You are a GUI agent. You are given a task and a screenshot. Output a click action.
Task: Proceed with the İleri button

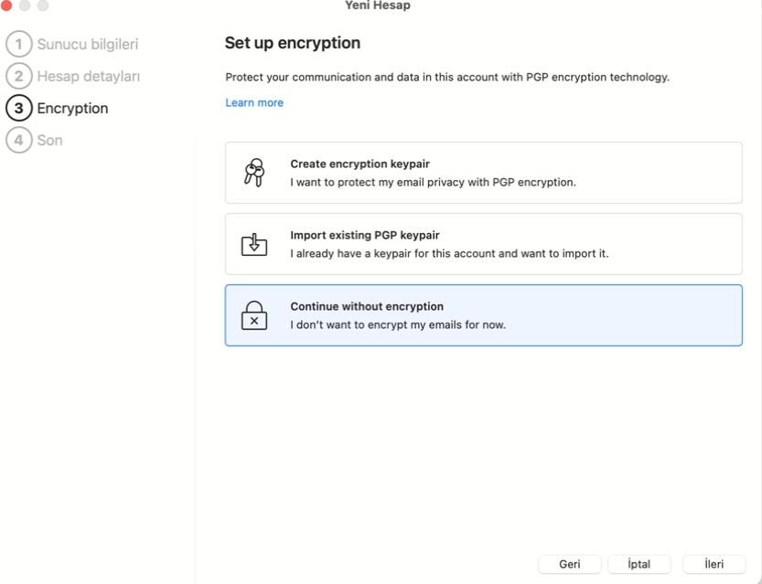[x=714, y=564]
